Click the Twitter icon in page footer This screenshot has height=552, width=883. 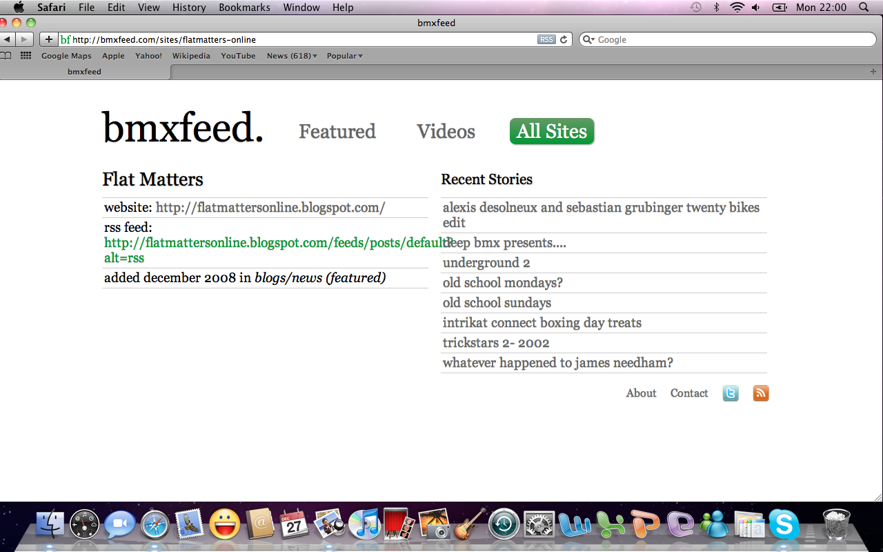point(731,393)
